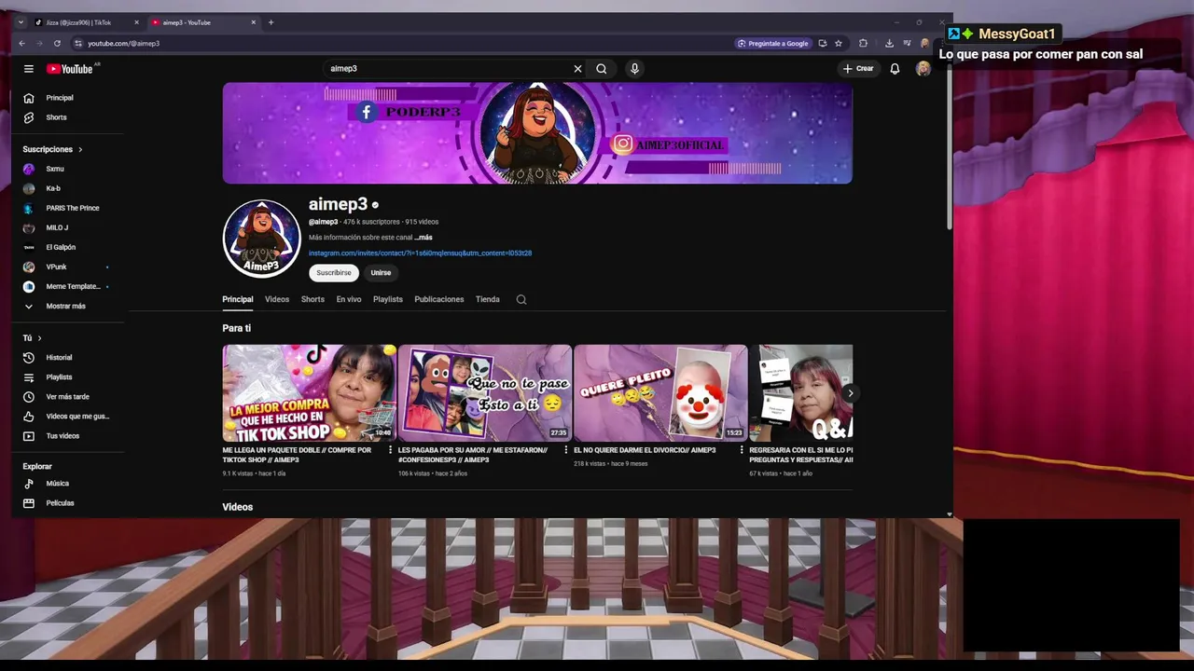Screen dimensions: 1194x671
Task: Open the No quiere darme el divorcio thumbnail
Action: (x=660, y=393)
